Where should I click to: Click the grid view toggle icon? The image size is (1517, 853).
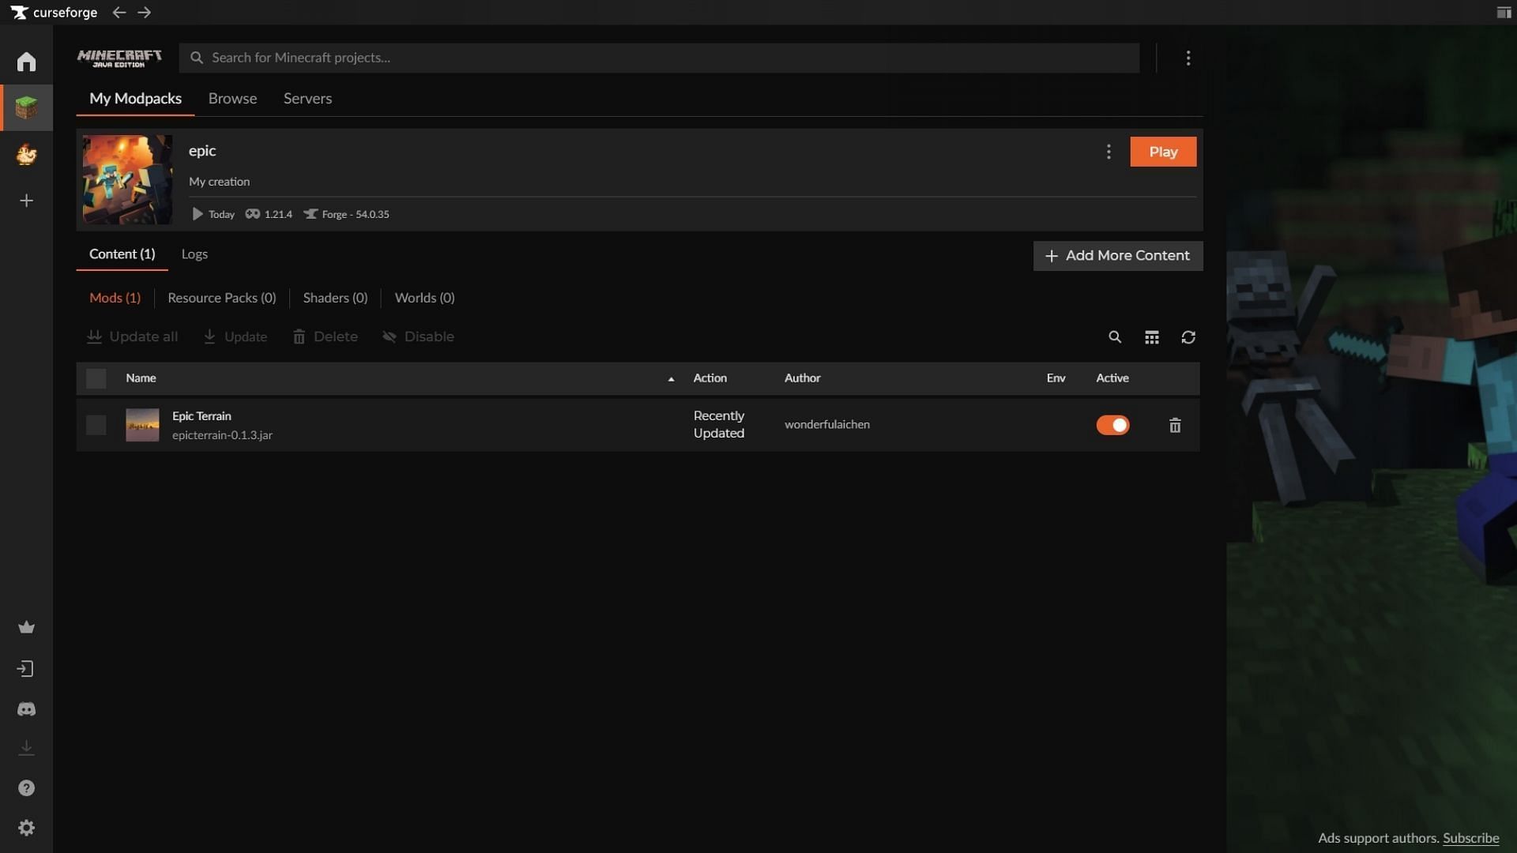1151,336
